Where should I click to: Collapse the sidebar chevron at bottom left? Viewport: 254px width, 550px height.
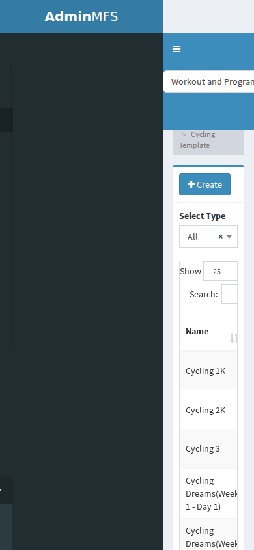pyautogui.click(x=1, y=489)
